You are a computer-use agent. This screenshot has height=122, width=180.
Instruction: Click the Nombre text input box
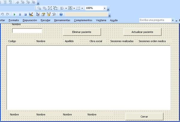coord(27,31)
